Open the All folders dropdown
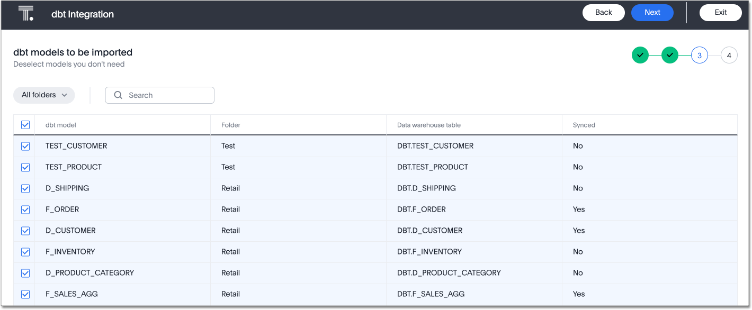Screen dimensions: 752x310 [x=43, y=95]
